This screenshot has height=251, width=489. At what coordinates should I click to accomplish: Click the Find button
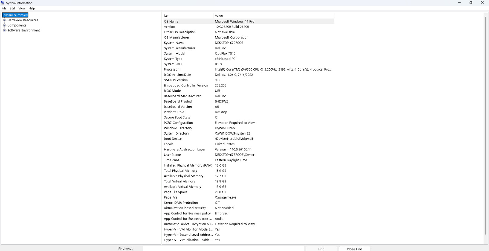[x=322, y=249]
